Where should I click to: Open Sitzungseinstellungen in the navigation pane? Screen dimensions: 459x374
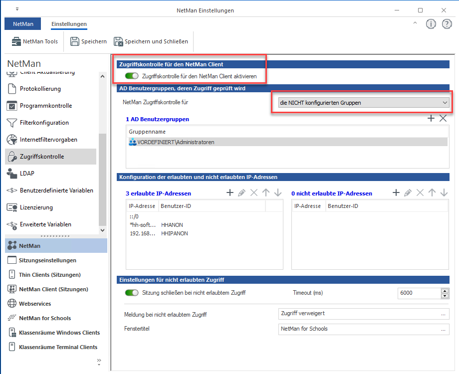[x=47, y=260]
